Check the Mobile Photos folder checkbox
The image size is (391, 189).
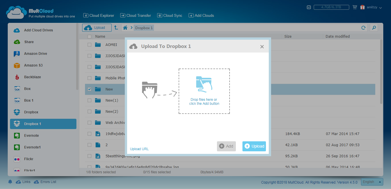coord(90,78)
